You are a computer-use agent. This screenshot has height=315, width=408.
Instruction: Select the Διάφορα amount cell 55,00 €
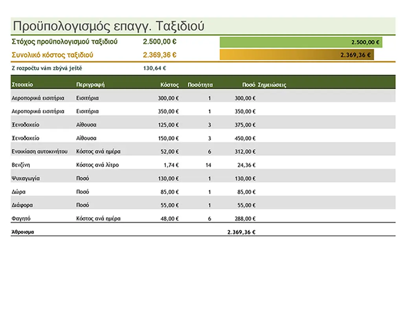pos(246,206)
